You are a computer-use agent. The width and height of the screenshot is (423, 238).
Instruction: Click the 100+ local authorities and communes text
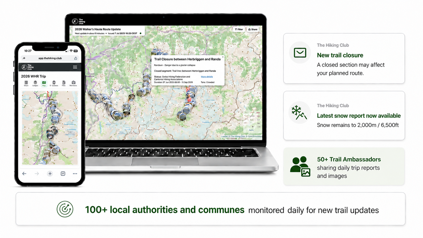(x=165, y=210)
